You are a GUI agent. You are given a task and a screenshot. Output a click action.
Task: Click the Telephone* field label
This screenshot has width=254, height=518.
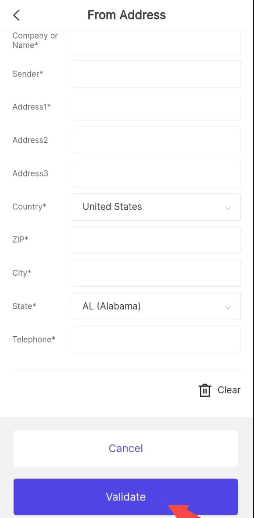(x=34, y=340)
